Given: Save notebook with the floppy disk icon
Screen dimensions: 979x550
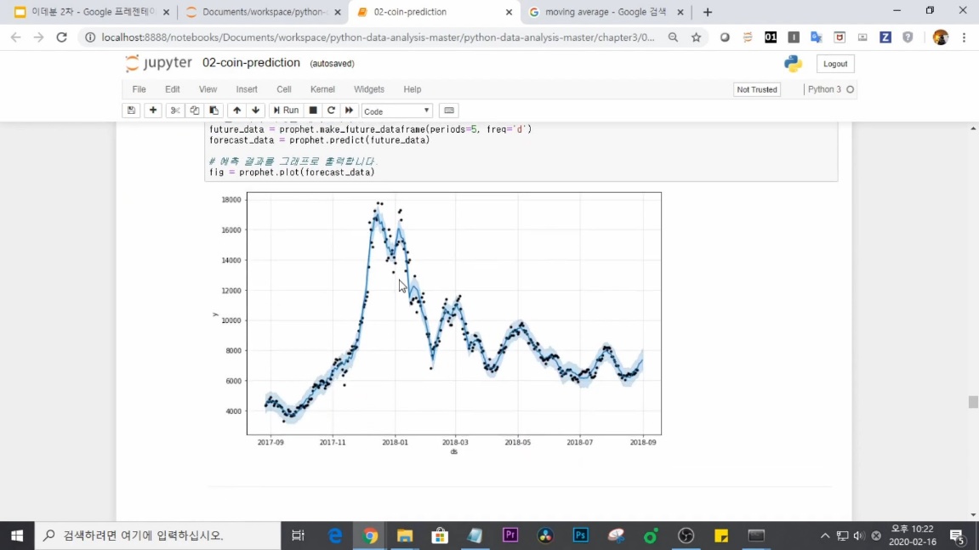Looking at the screenshot, I should click(x=131, y=111).
